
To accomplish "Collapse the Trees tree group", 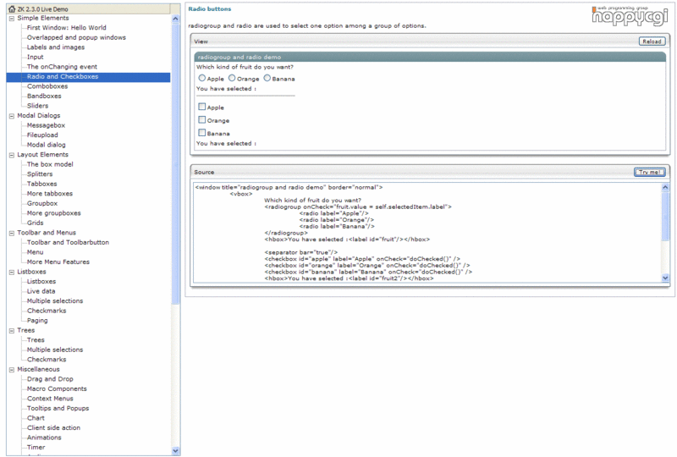I will tap(12, 331).
